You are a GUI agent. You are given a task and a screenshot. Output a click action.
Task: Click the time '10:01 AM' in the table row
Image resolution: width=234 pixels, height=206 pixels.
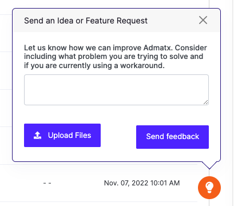click(165, 183)
